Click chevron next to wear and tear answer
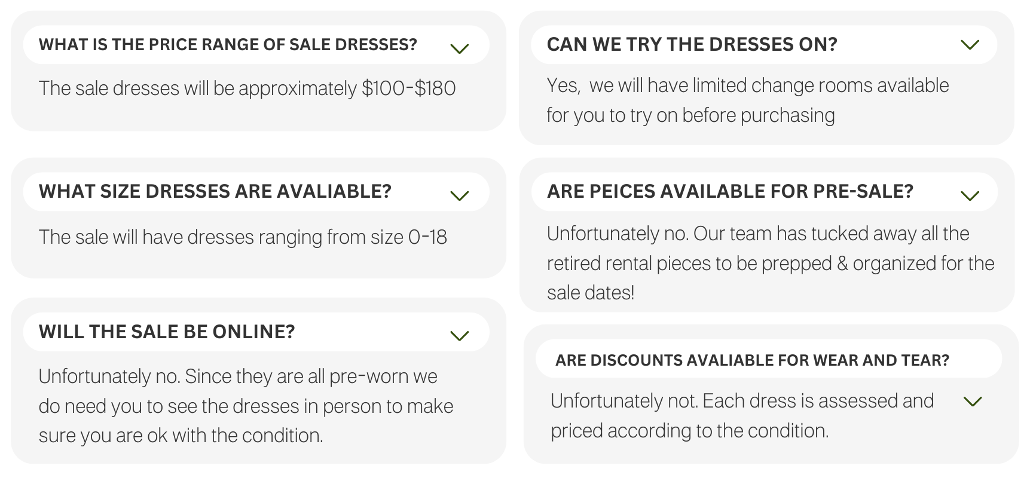The height and width of the screenshot is (481, 1033). tap(973, 402)
